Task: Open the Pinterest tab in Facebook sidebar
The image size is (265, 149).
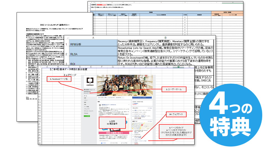Action: click(x=86, y=113)
